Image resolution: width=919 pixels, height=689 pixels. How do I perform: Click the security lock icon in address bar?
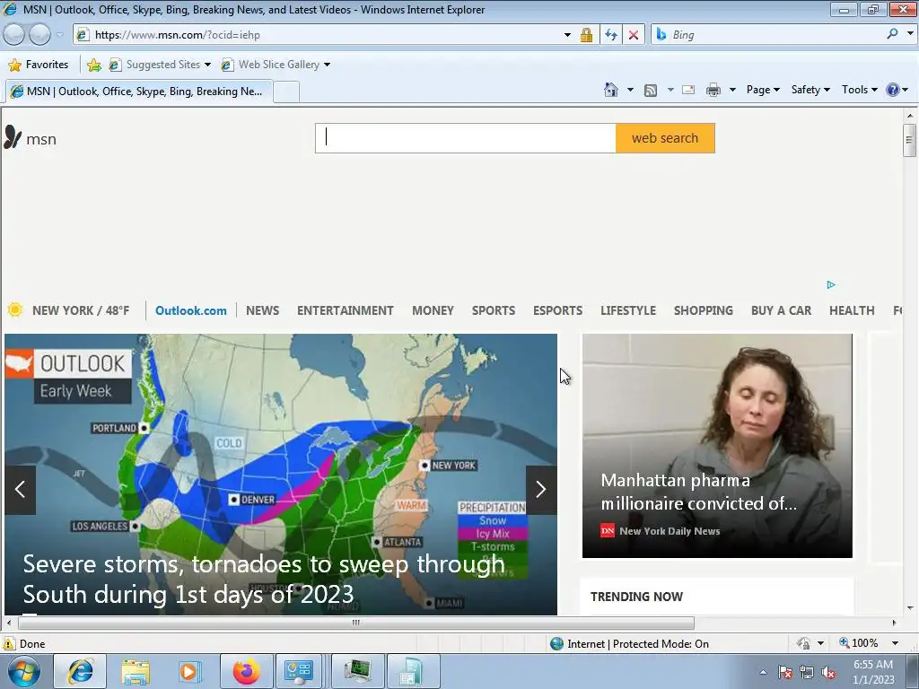point(586,35)
